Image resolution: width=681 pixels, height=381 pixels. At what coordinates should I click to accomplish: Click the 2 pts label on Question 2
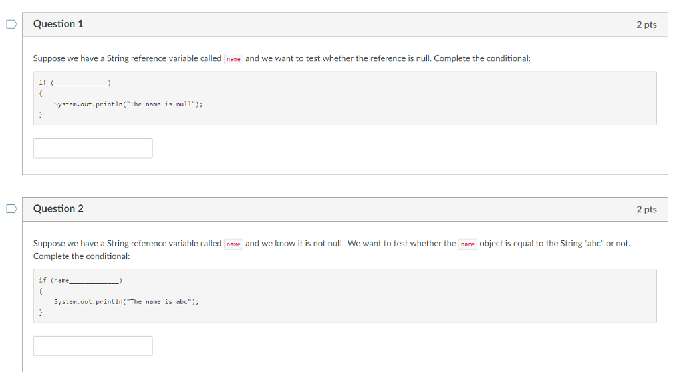click(646, 209)
